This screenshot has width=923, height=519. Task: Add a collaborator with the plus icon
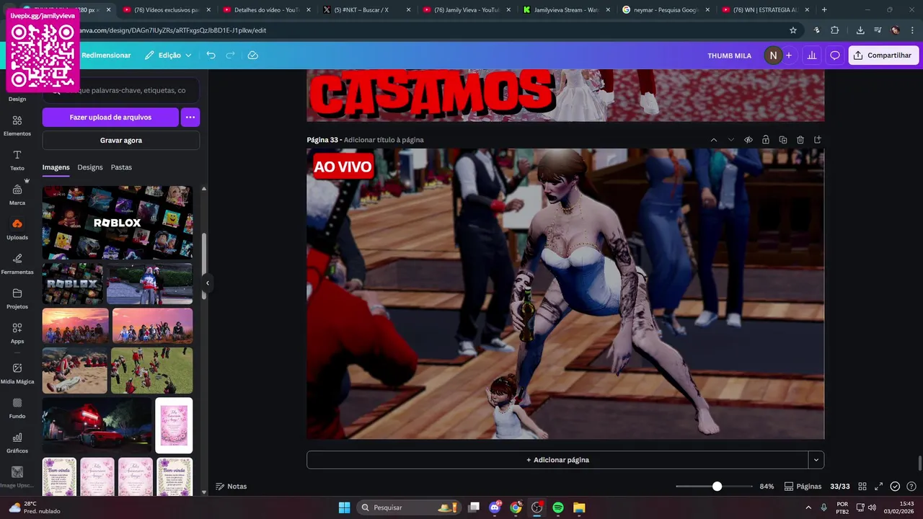click(x=789, y=56)
